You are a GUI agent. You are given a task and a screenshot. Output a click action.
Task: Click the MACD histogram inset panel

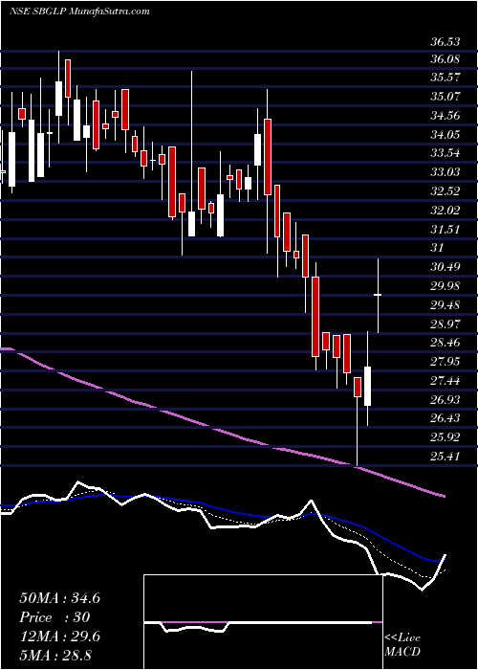(264, 622)
